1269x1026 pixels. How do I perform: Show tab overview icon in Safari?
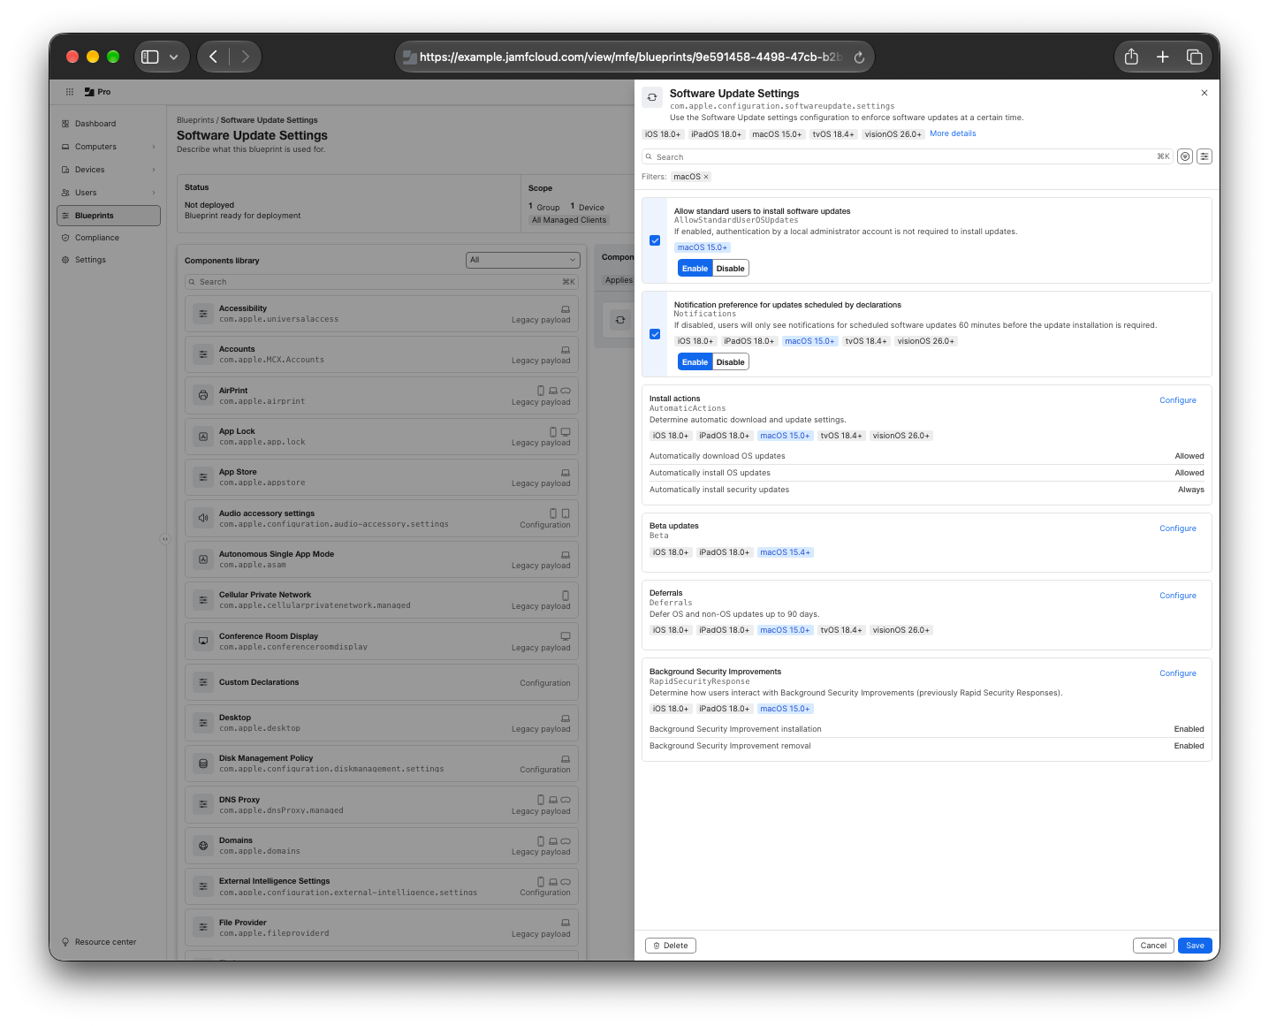tap(1195, 57)
